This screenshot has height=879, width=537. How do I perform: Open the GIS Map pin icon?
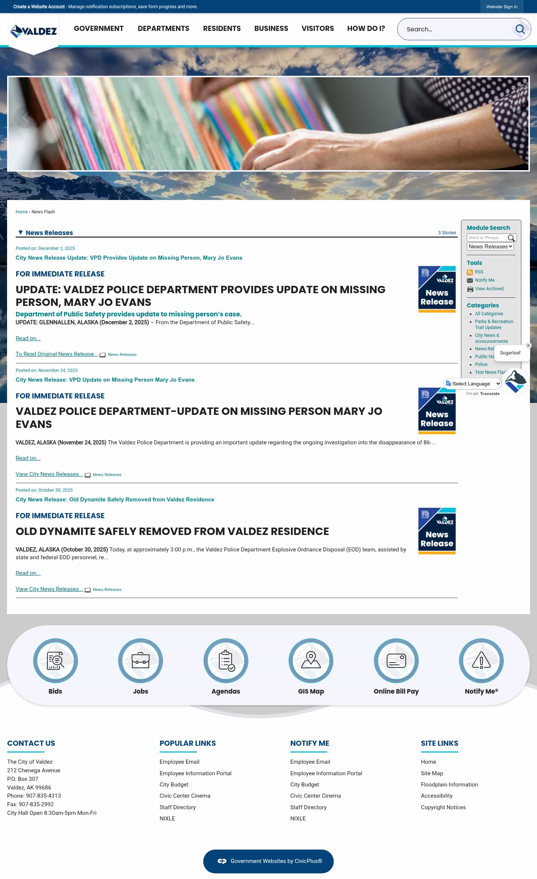[311, 660]
